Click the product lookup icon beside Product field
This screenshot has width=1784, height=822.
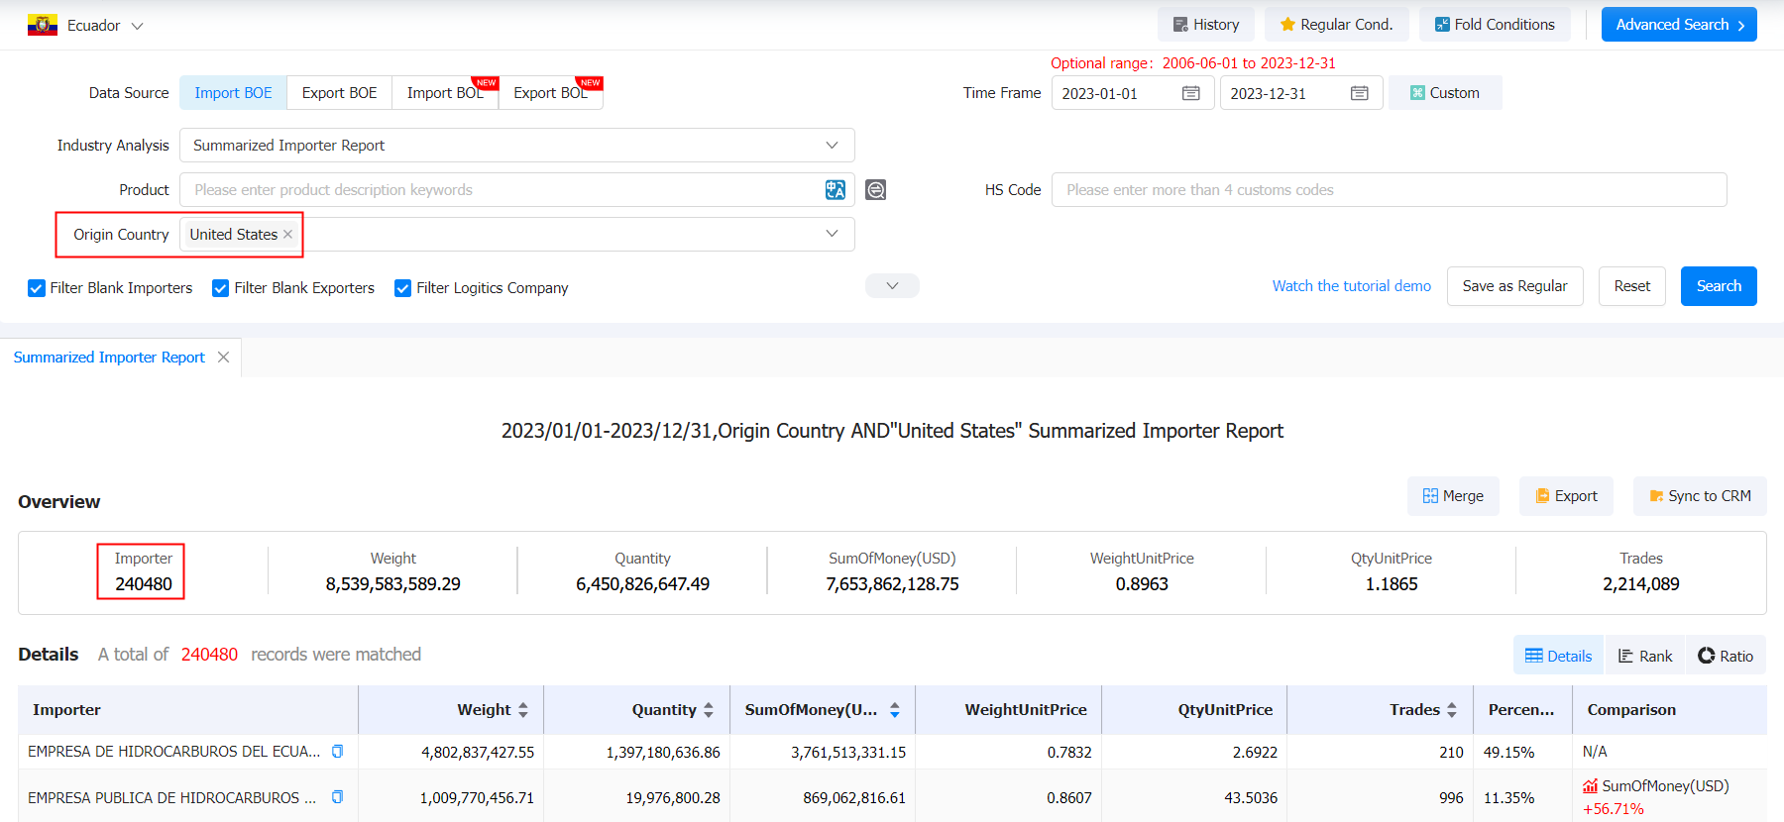tap(876, 190)
